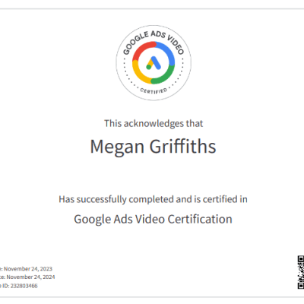
Task: Click the blue arc of the badge ring
Action: click(166, 52)
